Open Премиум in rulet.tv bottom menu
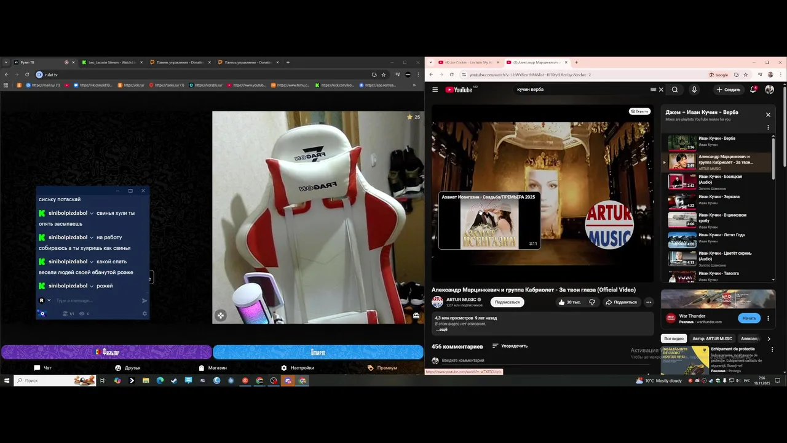The width and height of the screenshot is (787, 443). 382,368
